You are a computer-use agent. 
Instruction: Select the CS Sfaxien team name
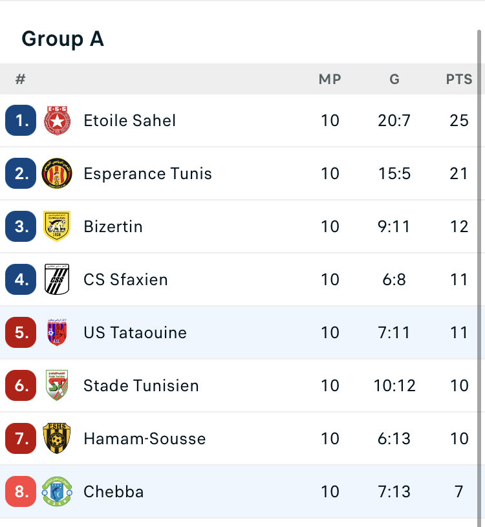(125, 279)
